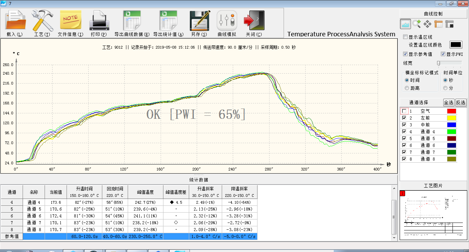This screenshot has height=252, width=469.
Task: Click the green swatch for 通道 4
Action: click(x=451, y=131)
